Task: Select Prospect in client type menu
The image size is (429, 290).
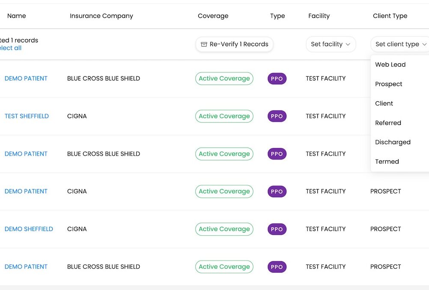Action: point(388,84)
